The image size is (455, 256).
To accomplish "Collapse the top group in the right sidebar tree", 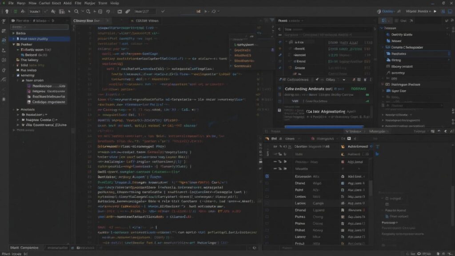I will pyautogui.click(x=381, y=27).
